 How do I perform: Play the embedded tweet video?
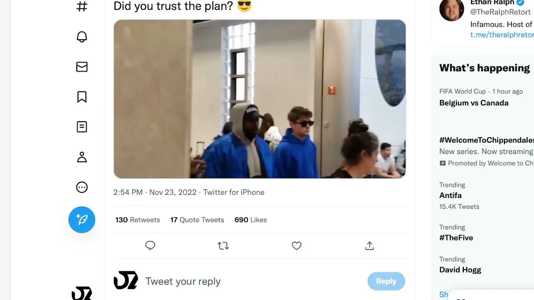pyautogui.click(x=259, y=99)
